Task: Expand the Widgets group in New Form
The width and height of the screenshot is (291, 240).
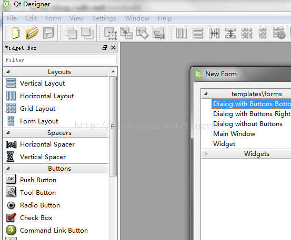Action: 206,153
